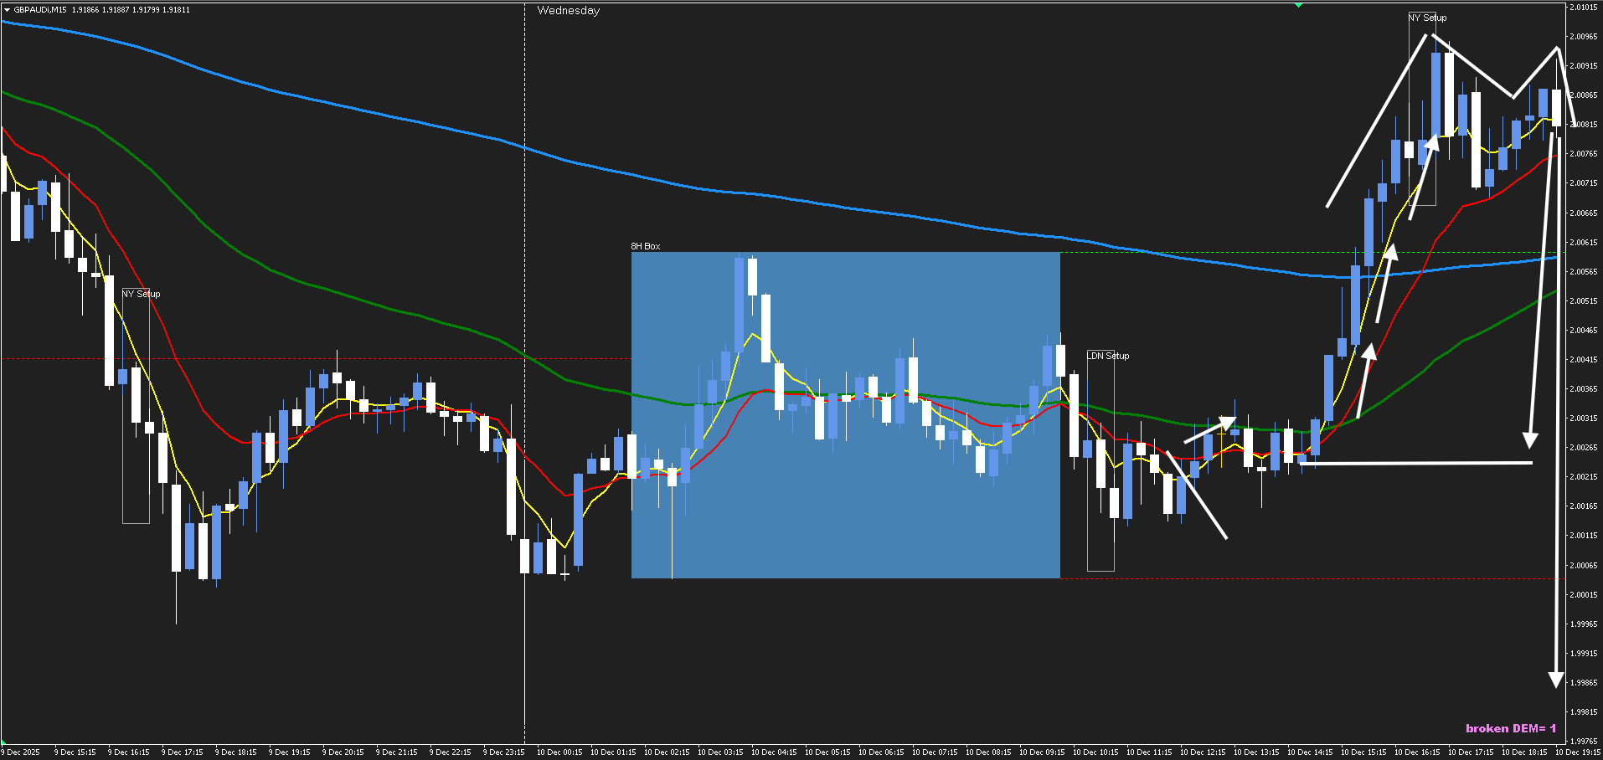Select the top-right NY Setup label

pos(1427,18)
